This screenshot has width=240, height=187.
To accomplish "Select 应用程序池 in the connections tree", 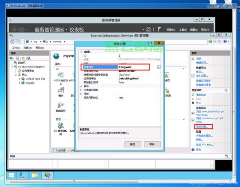I will pos(28,71).
